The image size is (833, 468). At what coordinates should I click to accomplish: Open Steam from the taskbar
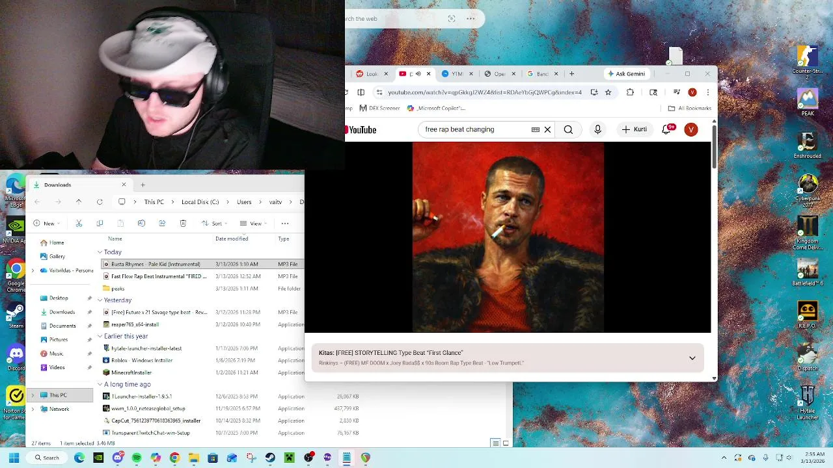[270, 458]
